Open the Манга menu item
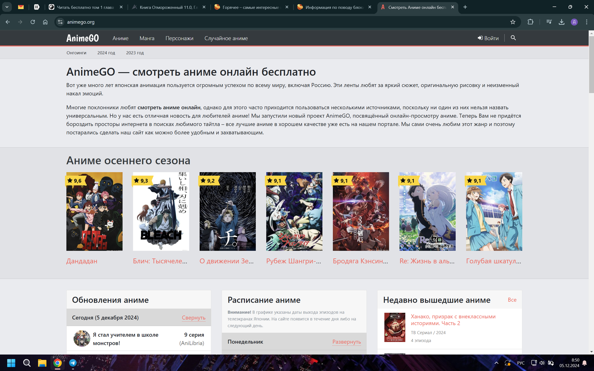594x371 pixels. point(147,38)
